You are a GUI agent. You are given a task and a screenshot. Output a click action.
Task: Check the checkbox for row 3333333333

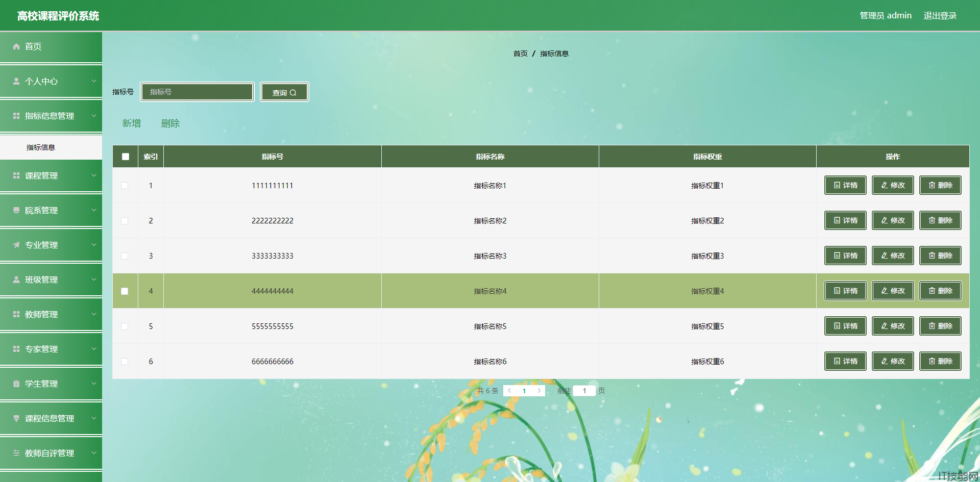[125, 256]
